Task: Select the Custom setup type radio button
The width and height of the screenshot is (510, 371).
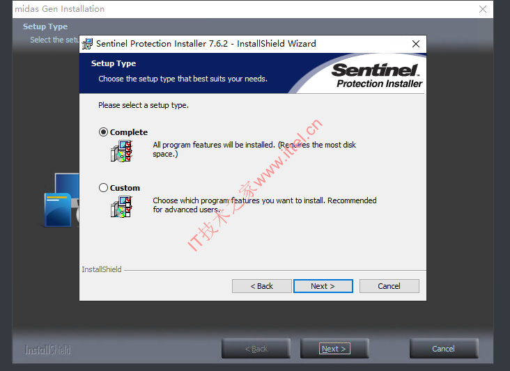Action: [103, 187]
